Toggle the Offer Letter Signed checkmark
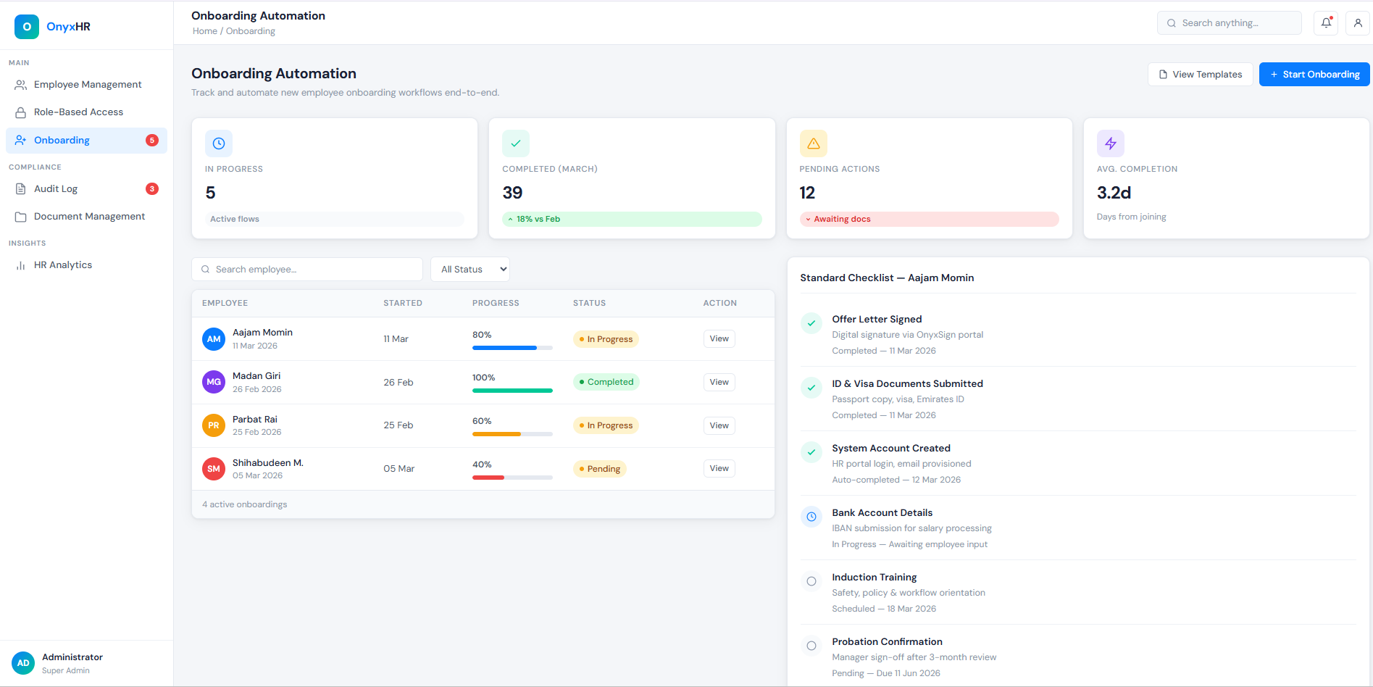The height and width of the screenshot is (687, 1373). click(811, 323)
